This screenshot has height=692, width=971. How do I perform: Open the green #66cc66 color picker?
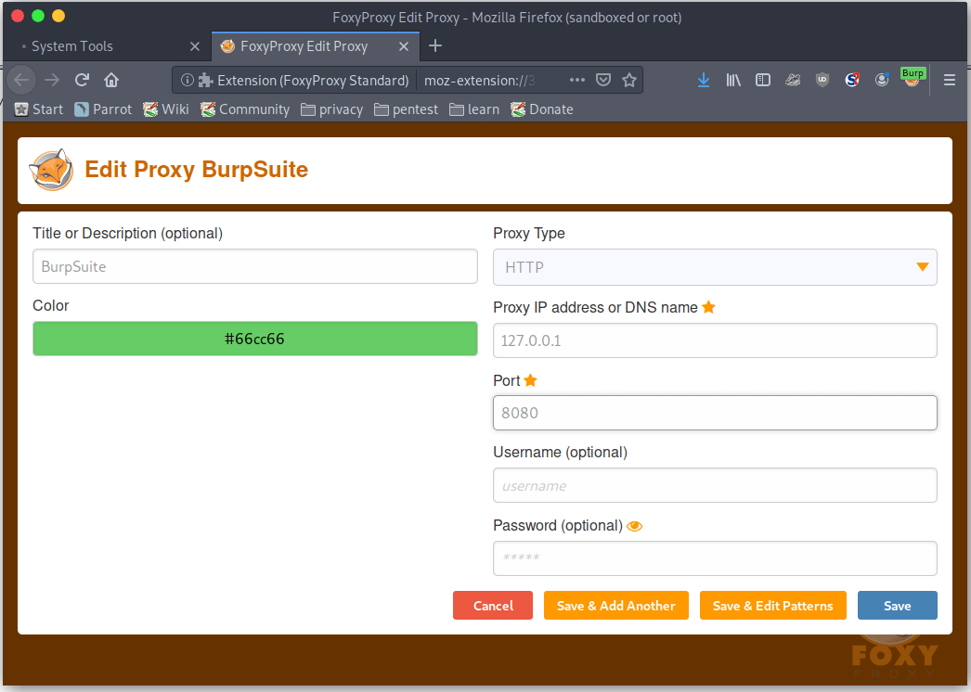tap(255, 339)
